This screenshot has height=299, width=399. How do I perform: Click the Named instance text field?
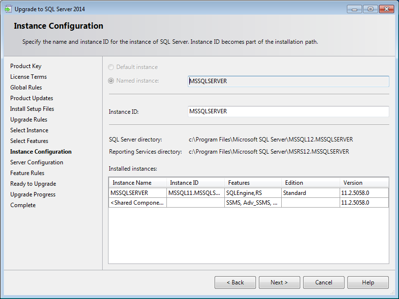coord(289,81)
